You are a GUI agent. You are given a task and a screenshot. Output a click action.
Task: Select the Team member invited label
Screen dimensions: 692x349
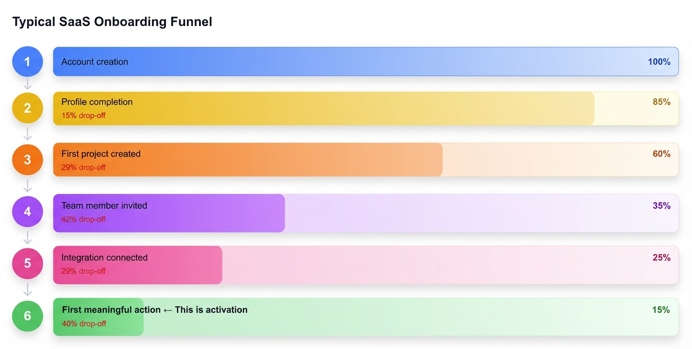tap(104, 206)
